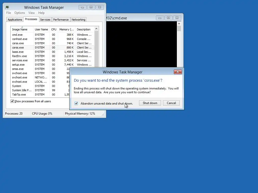The image size is (258, 193).
Task: Click Cancel in the dialog
Action: [x=171, y=103]
